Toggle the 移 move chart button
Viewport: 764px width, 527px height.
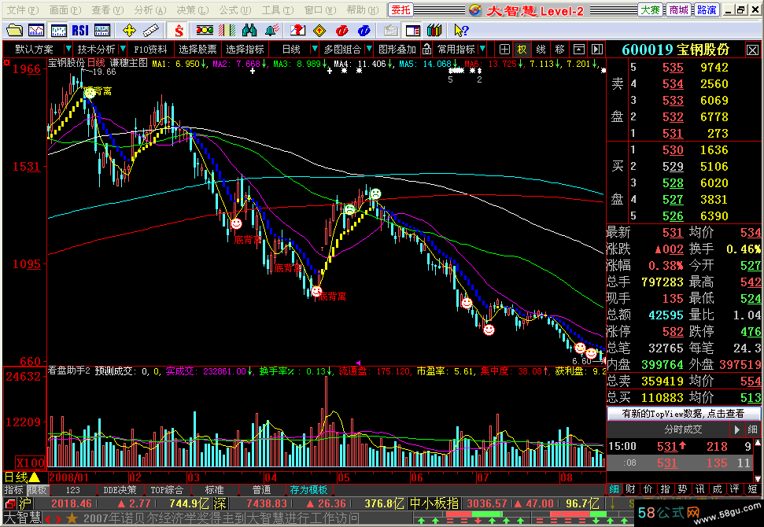click(x=559, y=49)
